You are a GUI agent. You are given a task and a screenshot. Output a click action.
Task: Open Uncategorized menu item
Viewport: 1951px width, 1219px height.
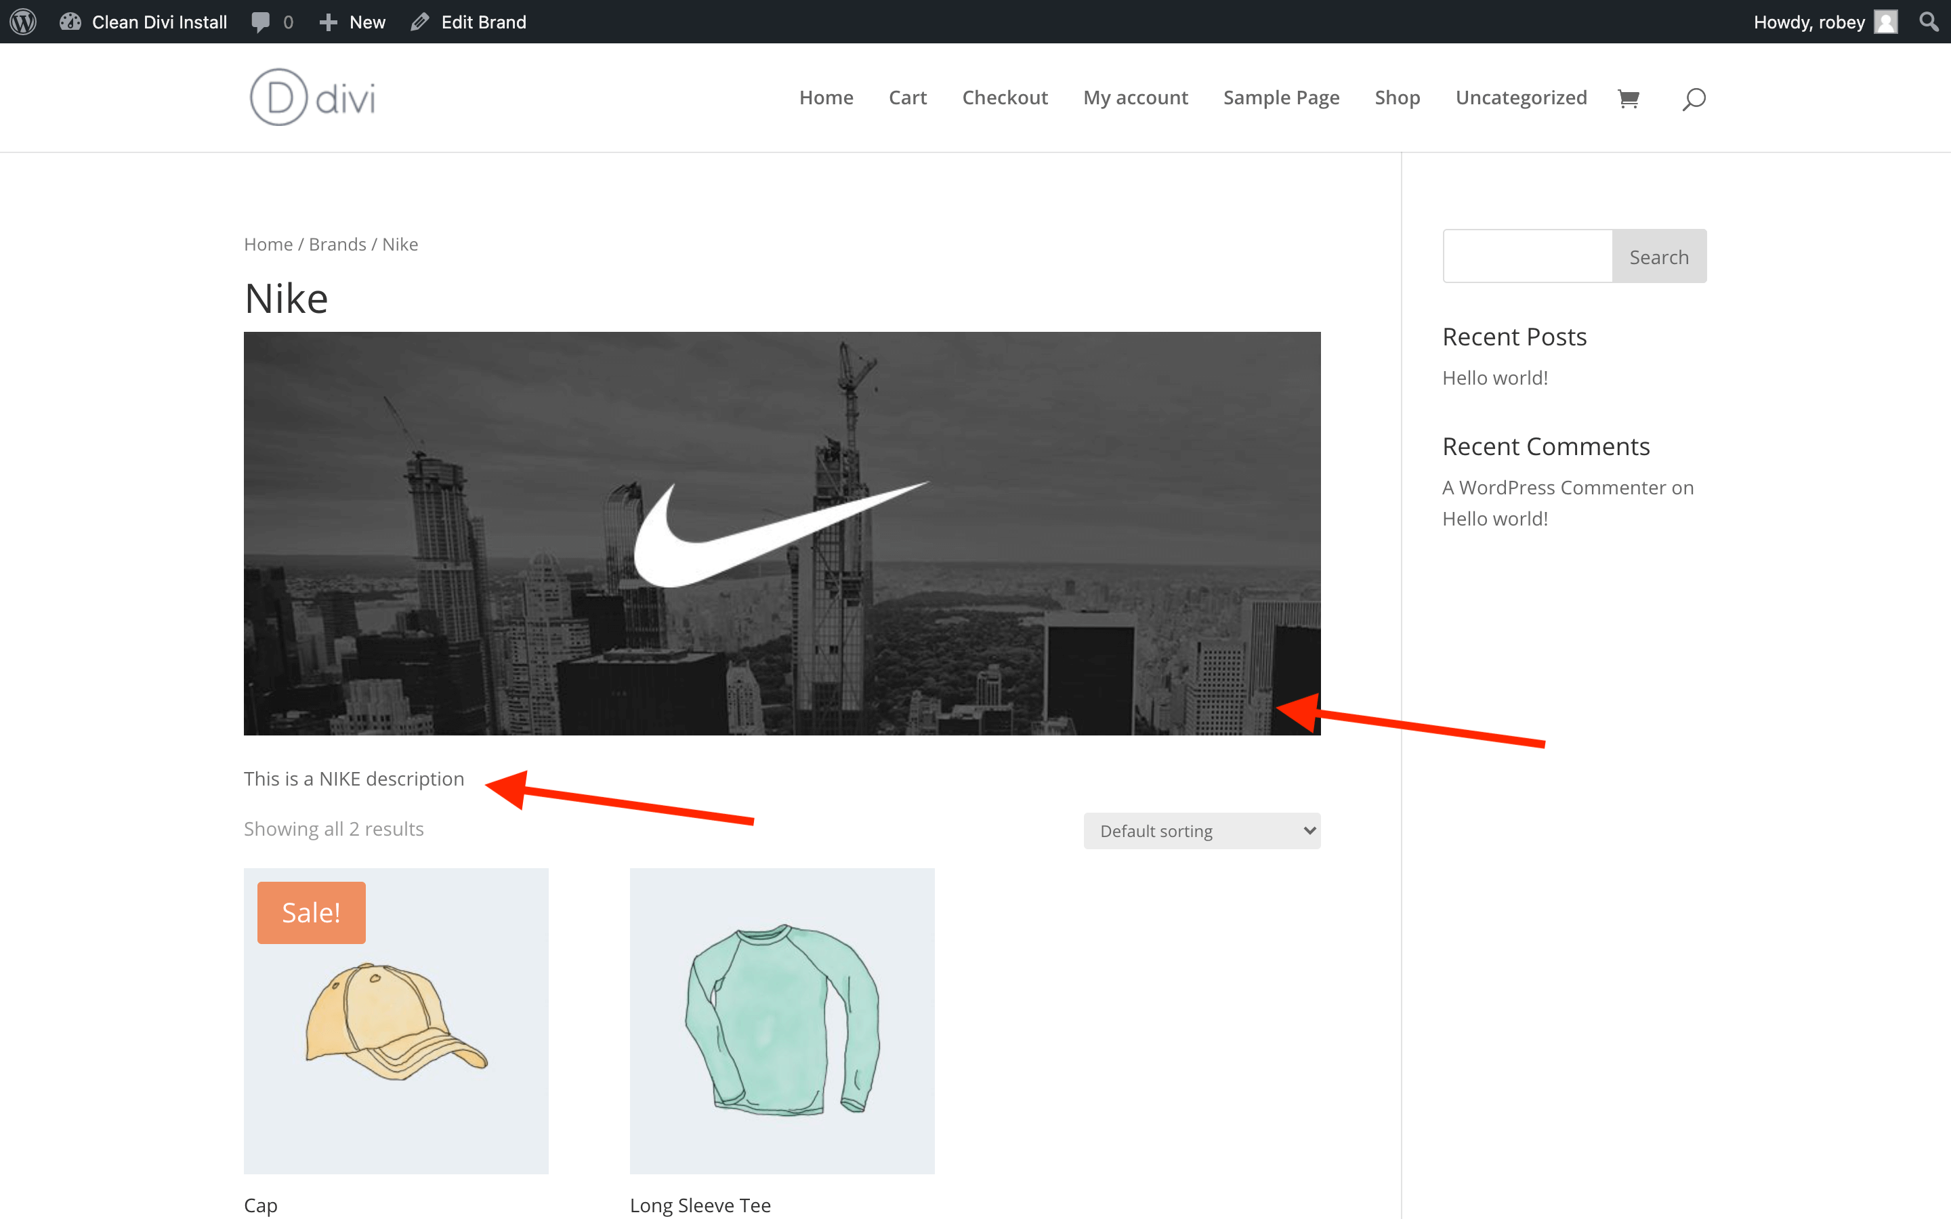pos(1522,98)
